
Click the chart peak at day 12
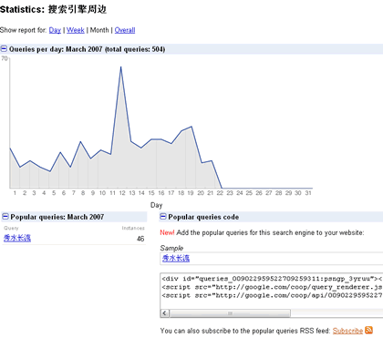click(x=120, y=67)
